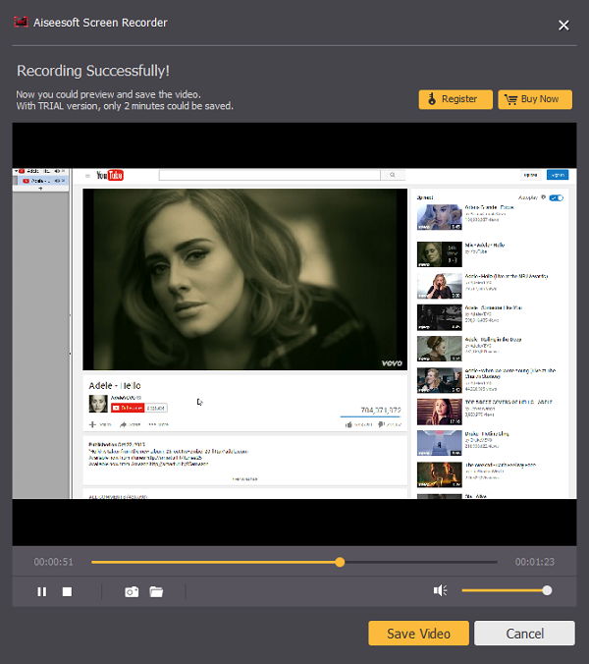589x664 pixels.
Task: Click the current time 00:00:51
Action: (x=54, y=562)
